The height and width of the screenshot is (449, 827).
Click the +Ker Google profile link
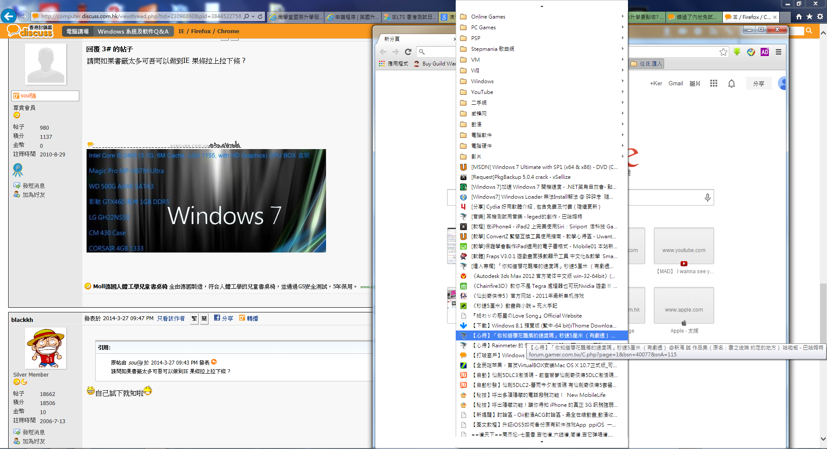[x=656, y=83]
